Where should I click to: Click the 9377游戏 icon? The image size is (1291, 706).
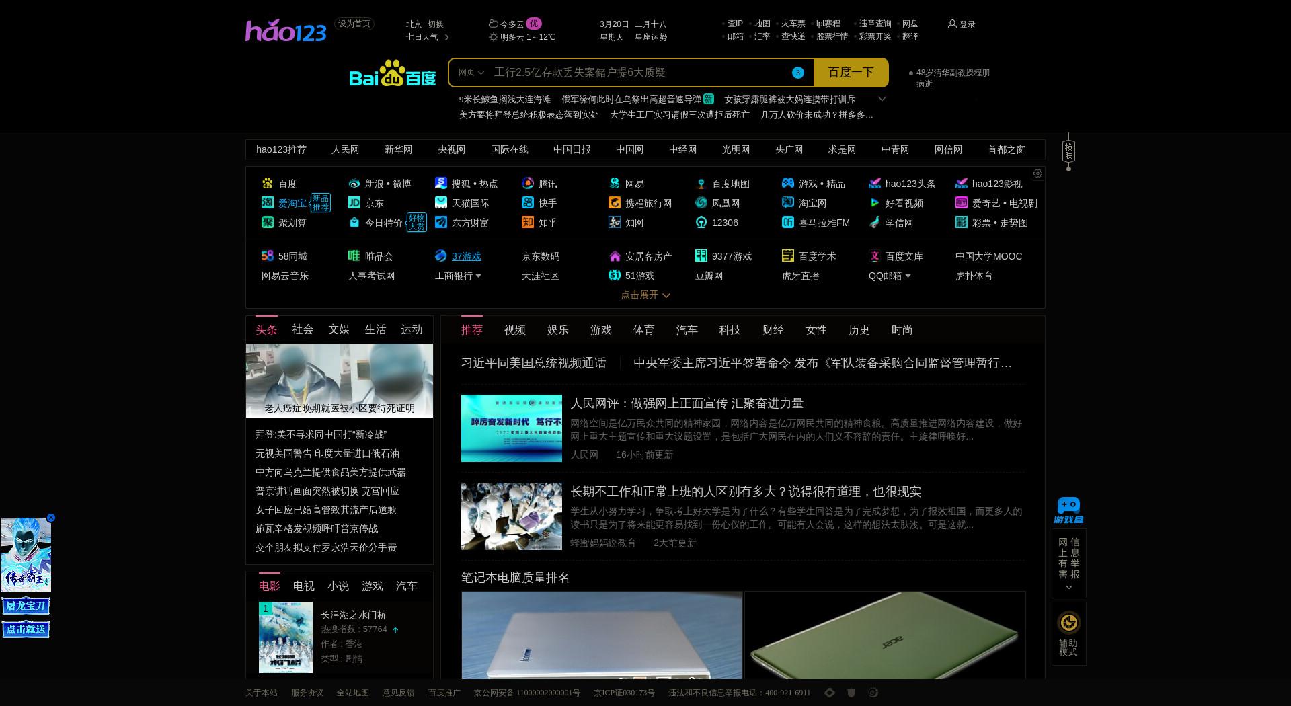701,256
